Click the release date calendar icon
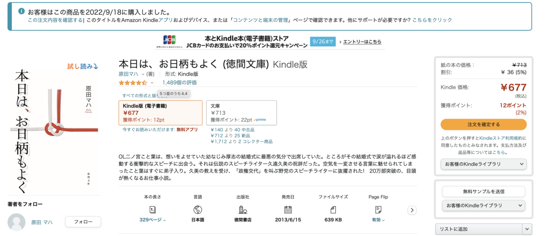The height and width of the screenshot is (236, 545). point(288,210)
